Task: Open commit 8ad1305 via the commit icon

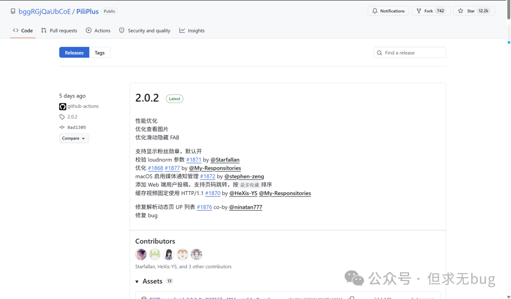Action: (62, 128)
